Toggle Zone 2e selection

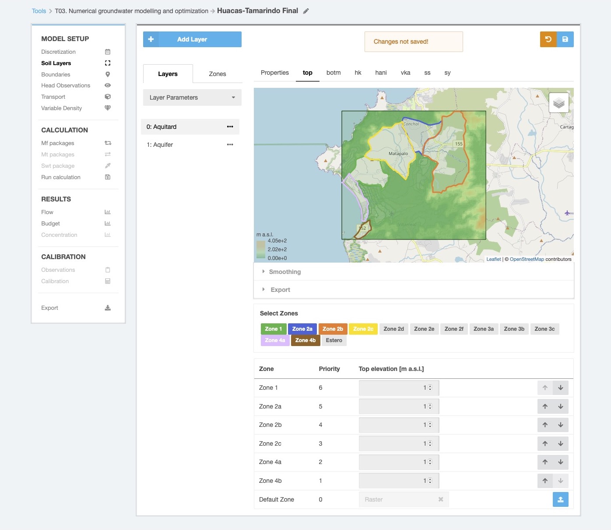[424, 329]
